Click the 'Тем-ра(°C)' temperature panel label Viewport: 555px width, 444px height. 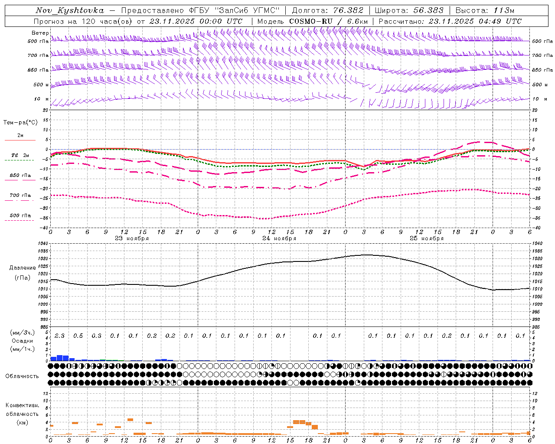(x=20, y=123)
